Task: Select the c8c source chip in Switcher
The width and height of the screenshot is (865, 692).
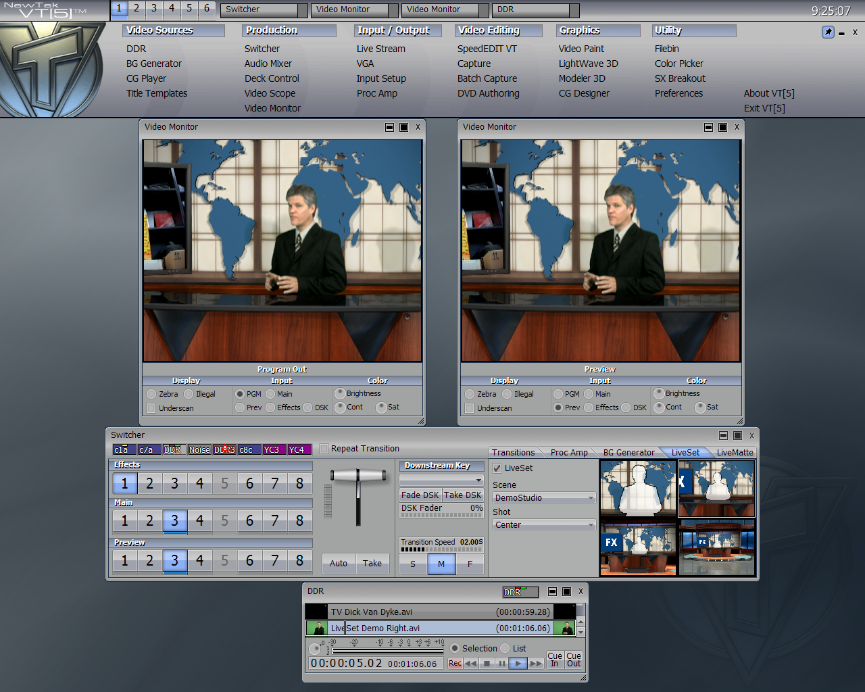Action: (x=249, y=449)
